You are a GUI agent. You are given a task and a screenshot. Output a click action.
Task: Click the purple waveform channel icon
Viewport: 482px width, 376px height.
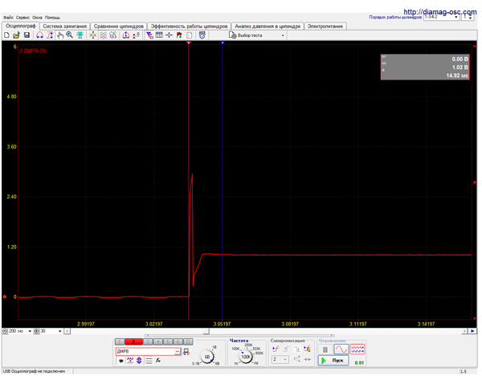coord(130,360)
